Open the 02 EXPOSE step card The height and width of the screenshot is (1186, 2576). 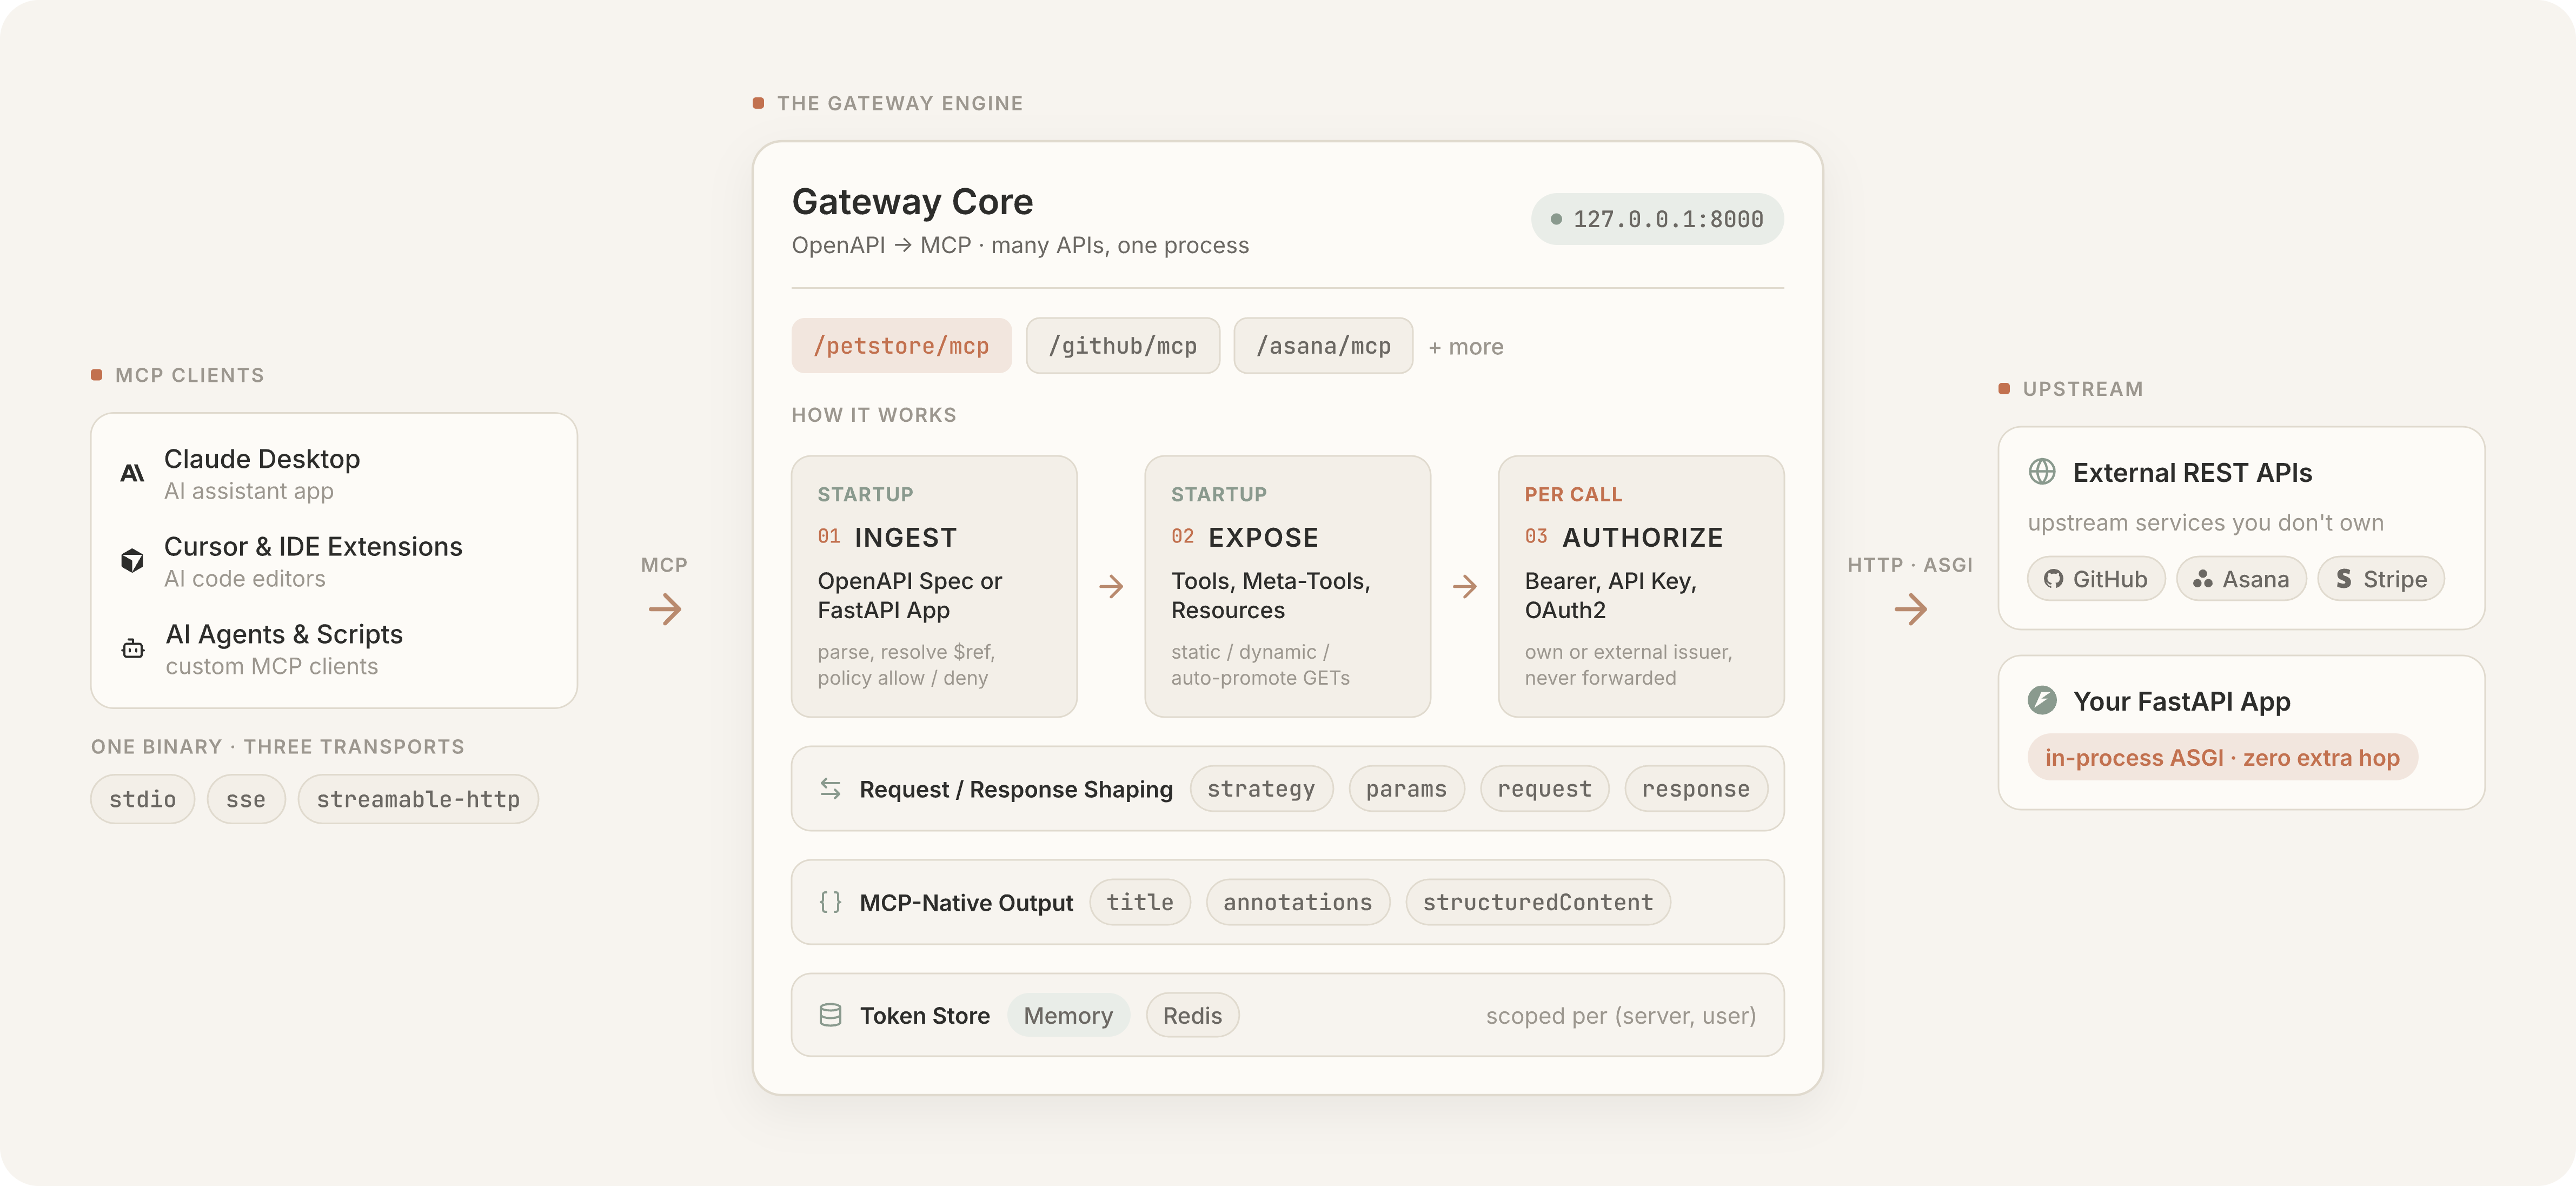[1287, 586]
